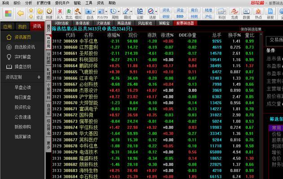Click the small yellow up arrow icon
This screenshot has height=179, width=283.
tap(31, 10)
